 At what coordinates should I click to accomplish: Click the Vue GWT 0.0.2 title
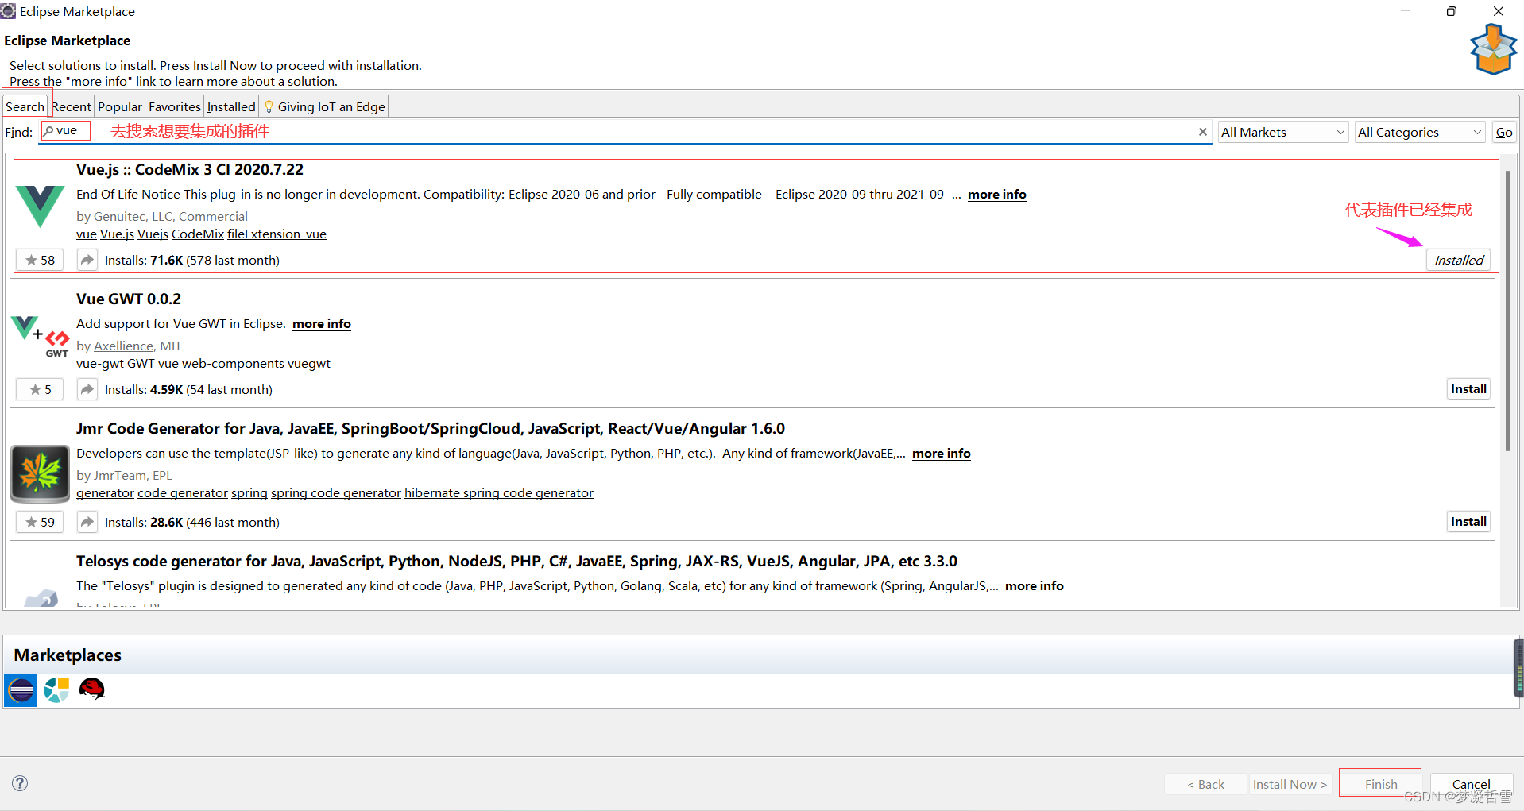pyautogui.click(x=129, y=299)
